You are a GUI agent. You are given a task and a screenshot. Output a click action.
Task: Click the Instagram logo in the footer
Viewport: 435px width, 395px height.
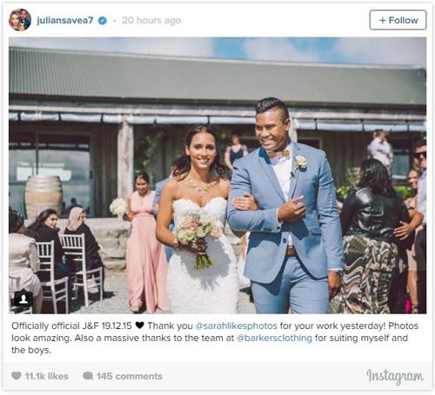click(395, 377)
